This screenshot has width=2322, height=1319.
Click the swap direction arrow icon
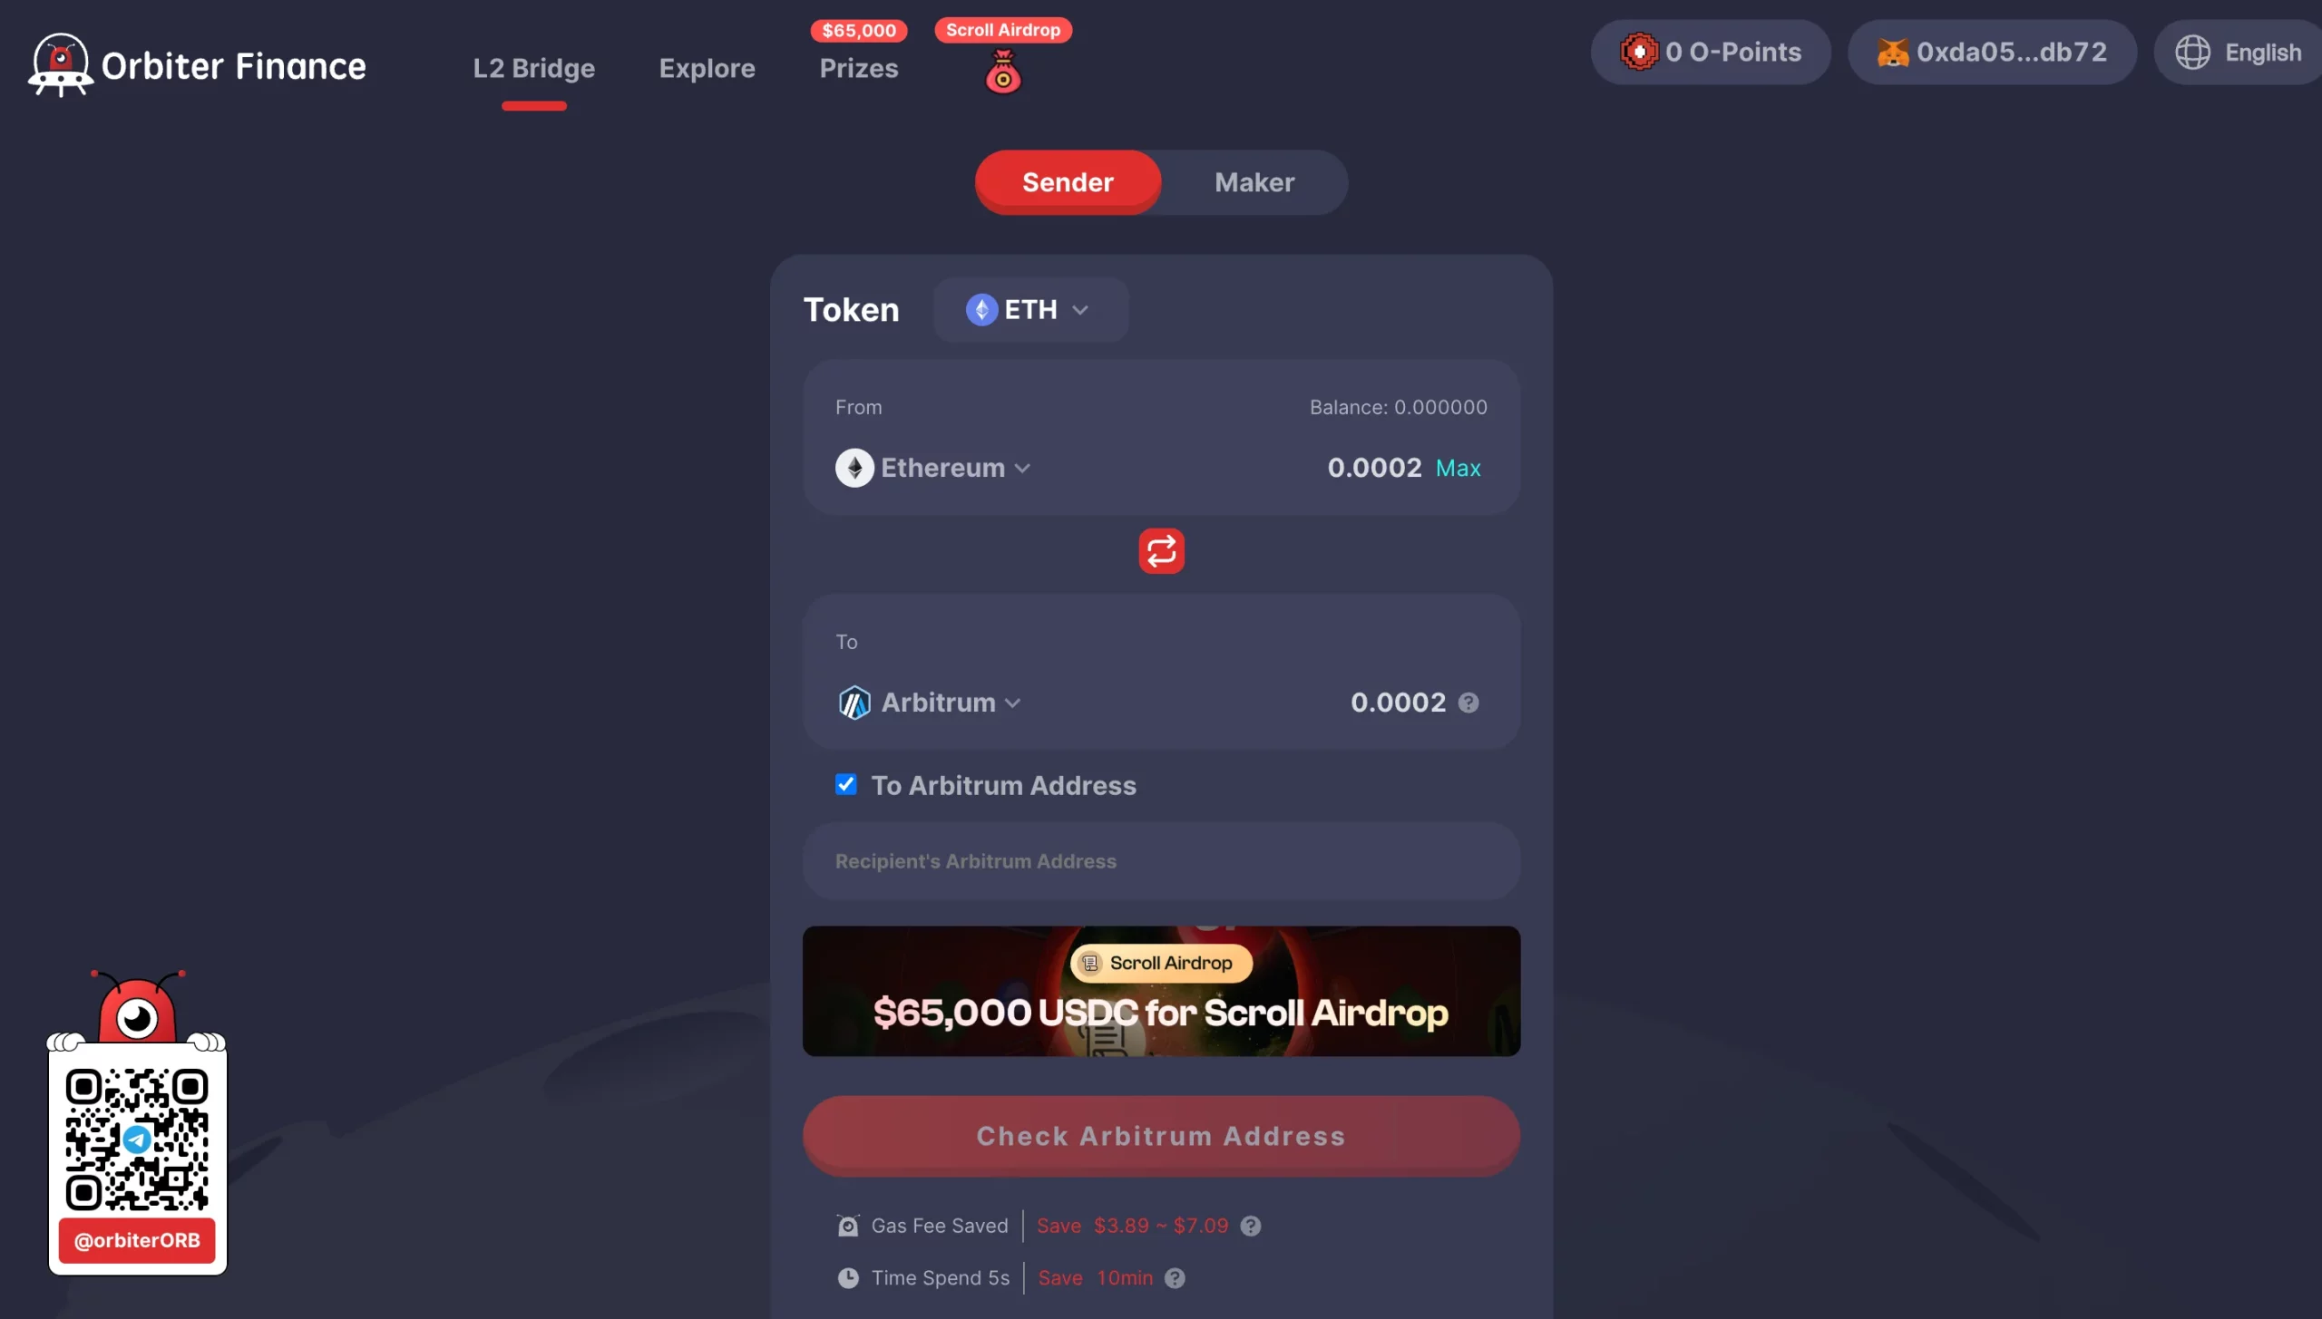point(1161,551)
